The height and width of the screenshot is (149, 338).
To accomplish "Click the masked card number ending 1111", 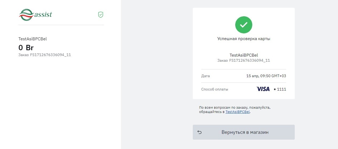I will click(280, 89).
